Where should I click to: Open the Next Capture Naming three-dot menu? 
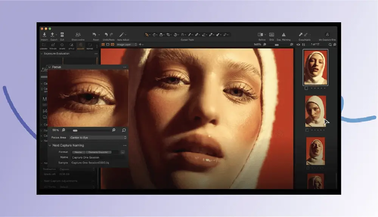point(125,146)
